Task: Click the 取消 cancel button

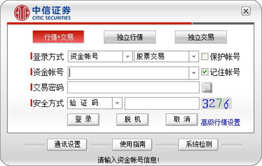Action: pos(182,119)
